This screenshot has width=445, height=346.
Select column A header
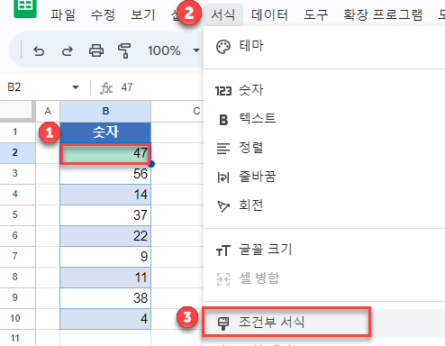(x=48, y=111)
